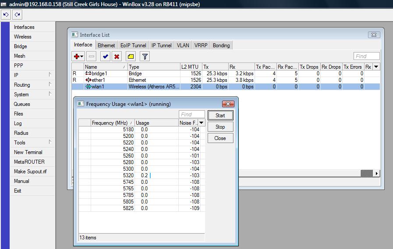Click the yellow comment note icon
The image size is (393, 249).
tap(131, 56)
